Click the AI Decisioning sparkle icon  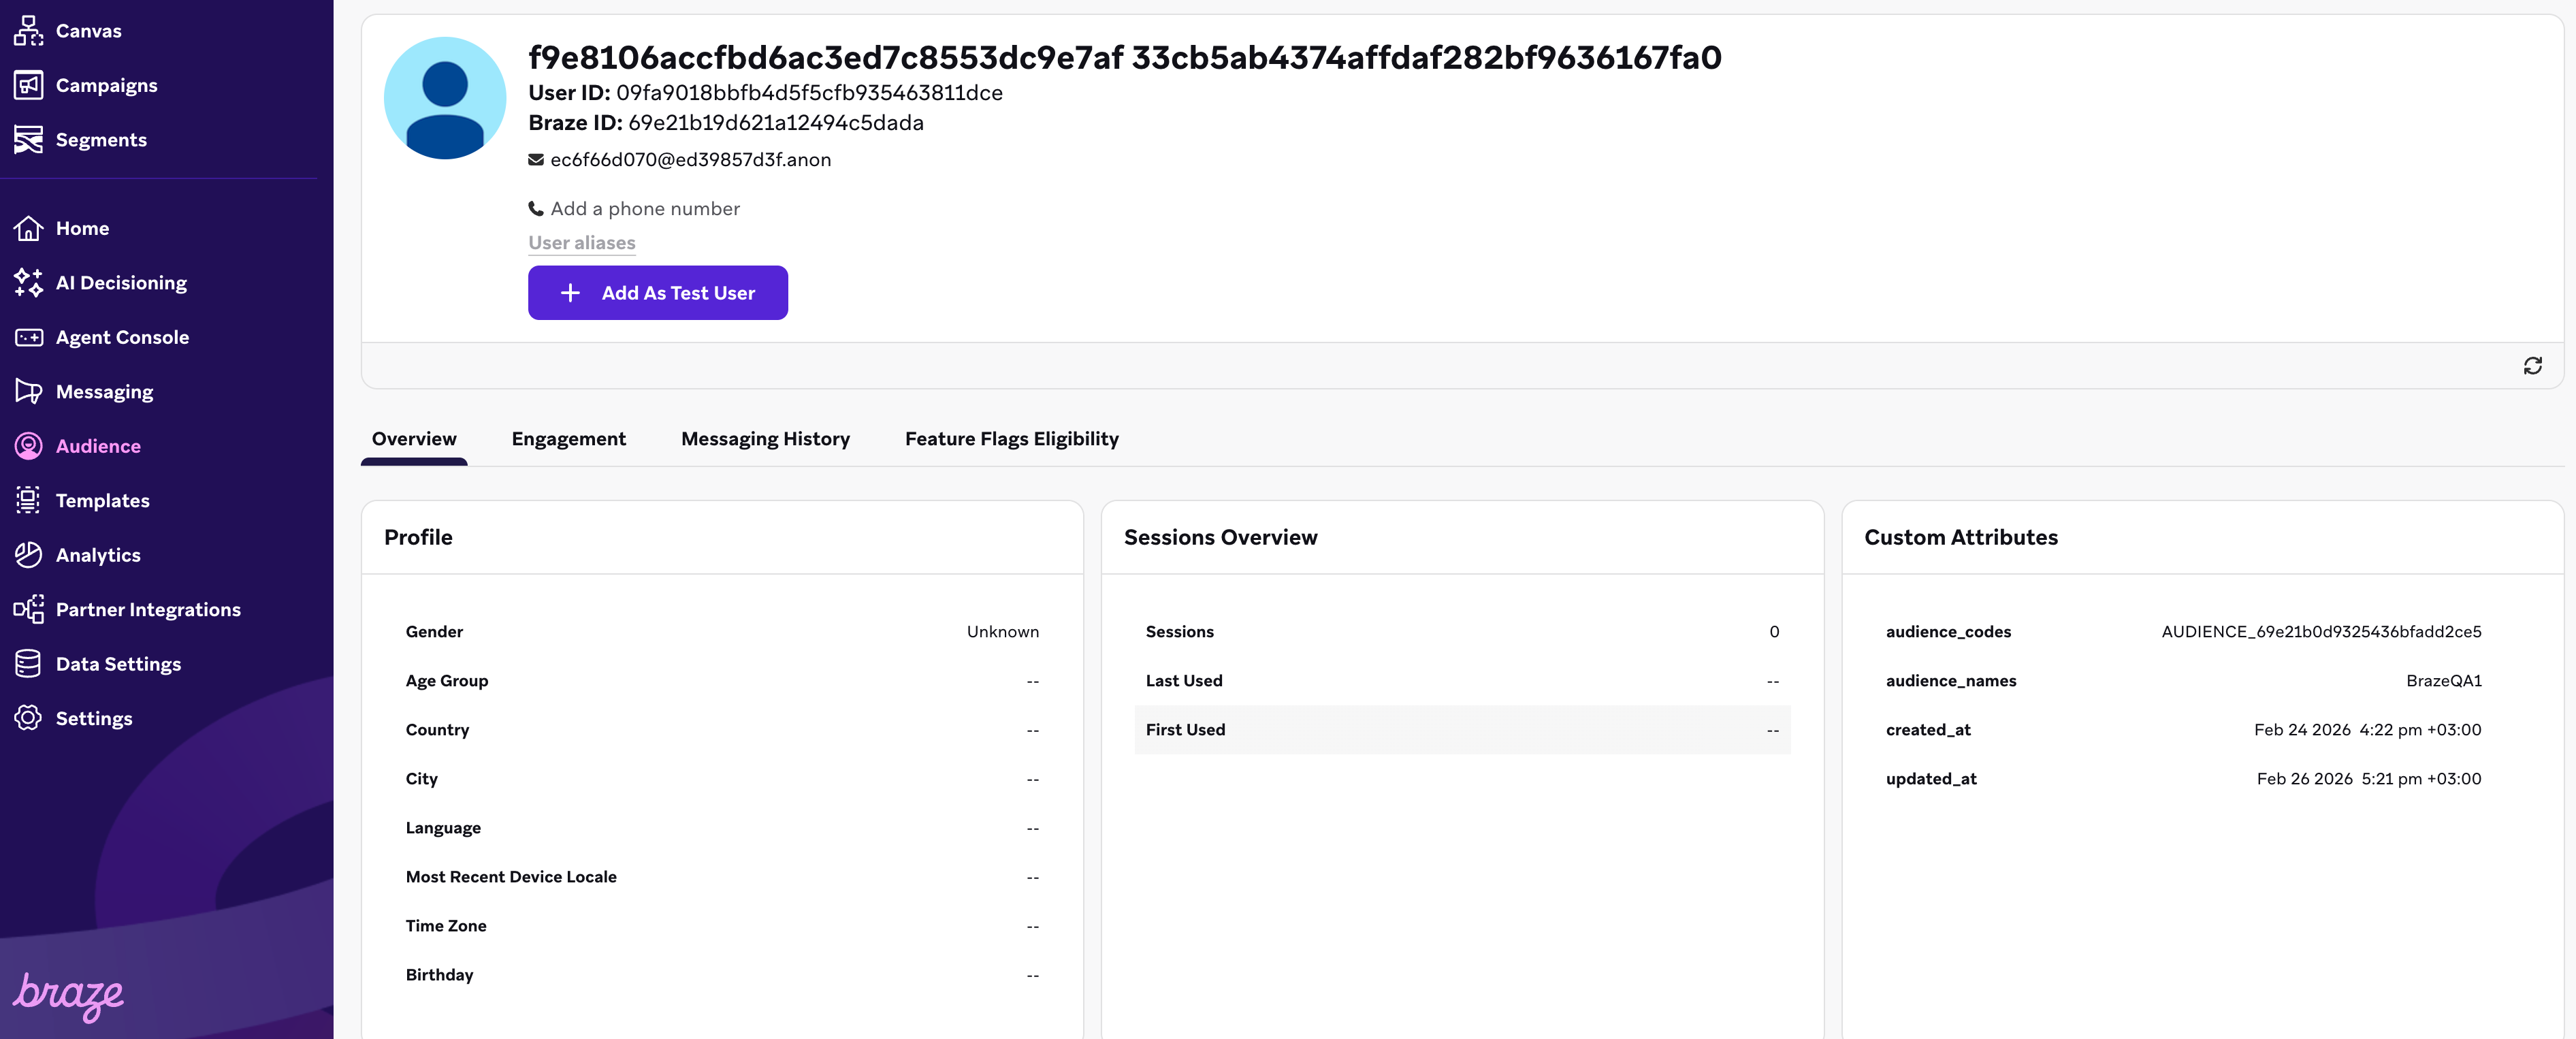pos(28,283)
